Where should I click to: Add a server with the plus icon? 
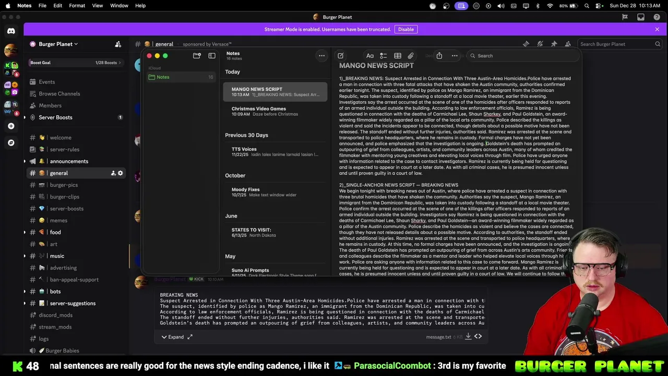point(11,126)
